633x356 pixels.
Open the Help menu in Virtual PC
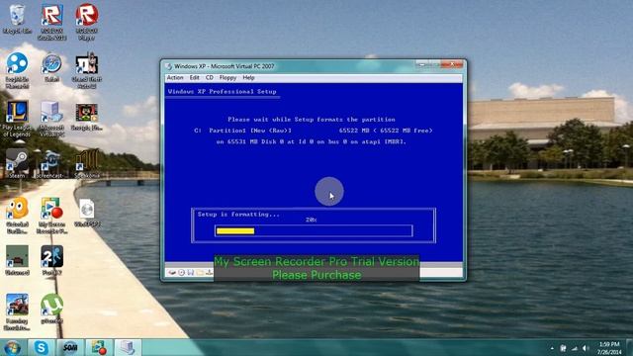[x=248, y=77]
